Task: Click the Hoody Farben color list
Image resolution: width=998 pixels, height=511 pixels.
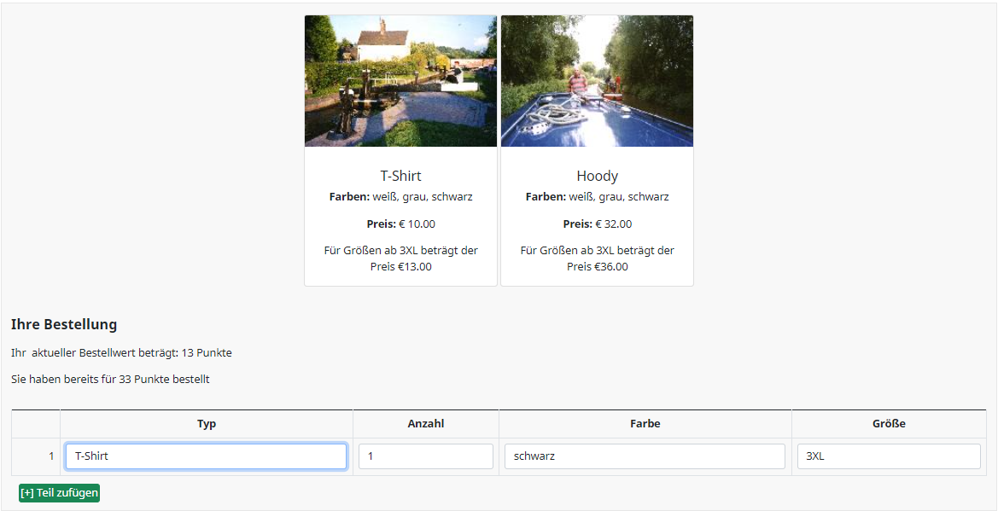Action: tap(597, 197)
